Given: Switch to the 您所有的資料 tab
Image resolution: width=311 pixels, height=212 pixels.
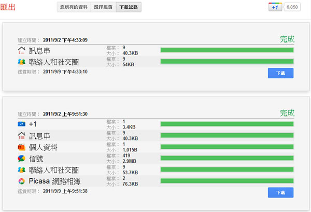Looking at the screenshot, I should 74,7.
